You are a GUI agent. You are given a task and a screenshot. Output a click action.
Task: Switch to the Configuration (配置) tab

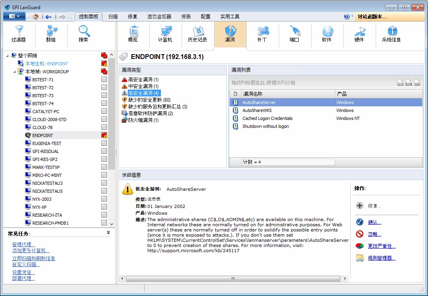point(205,17)
